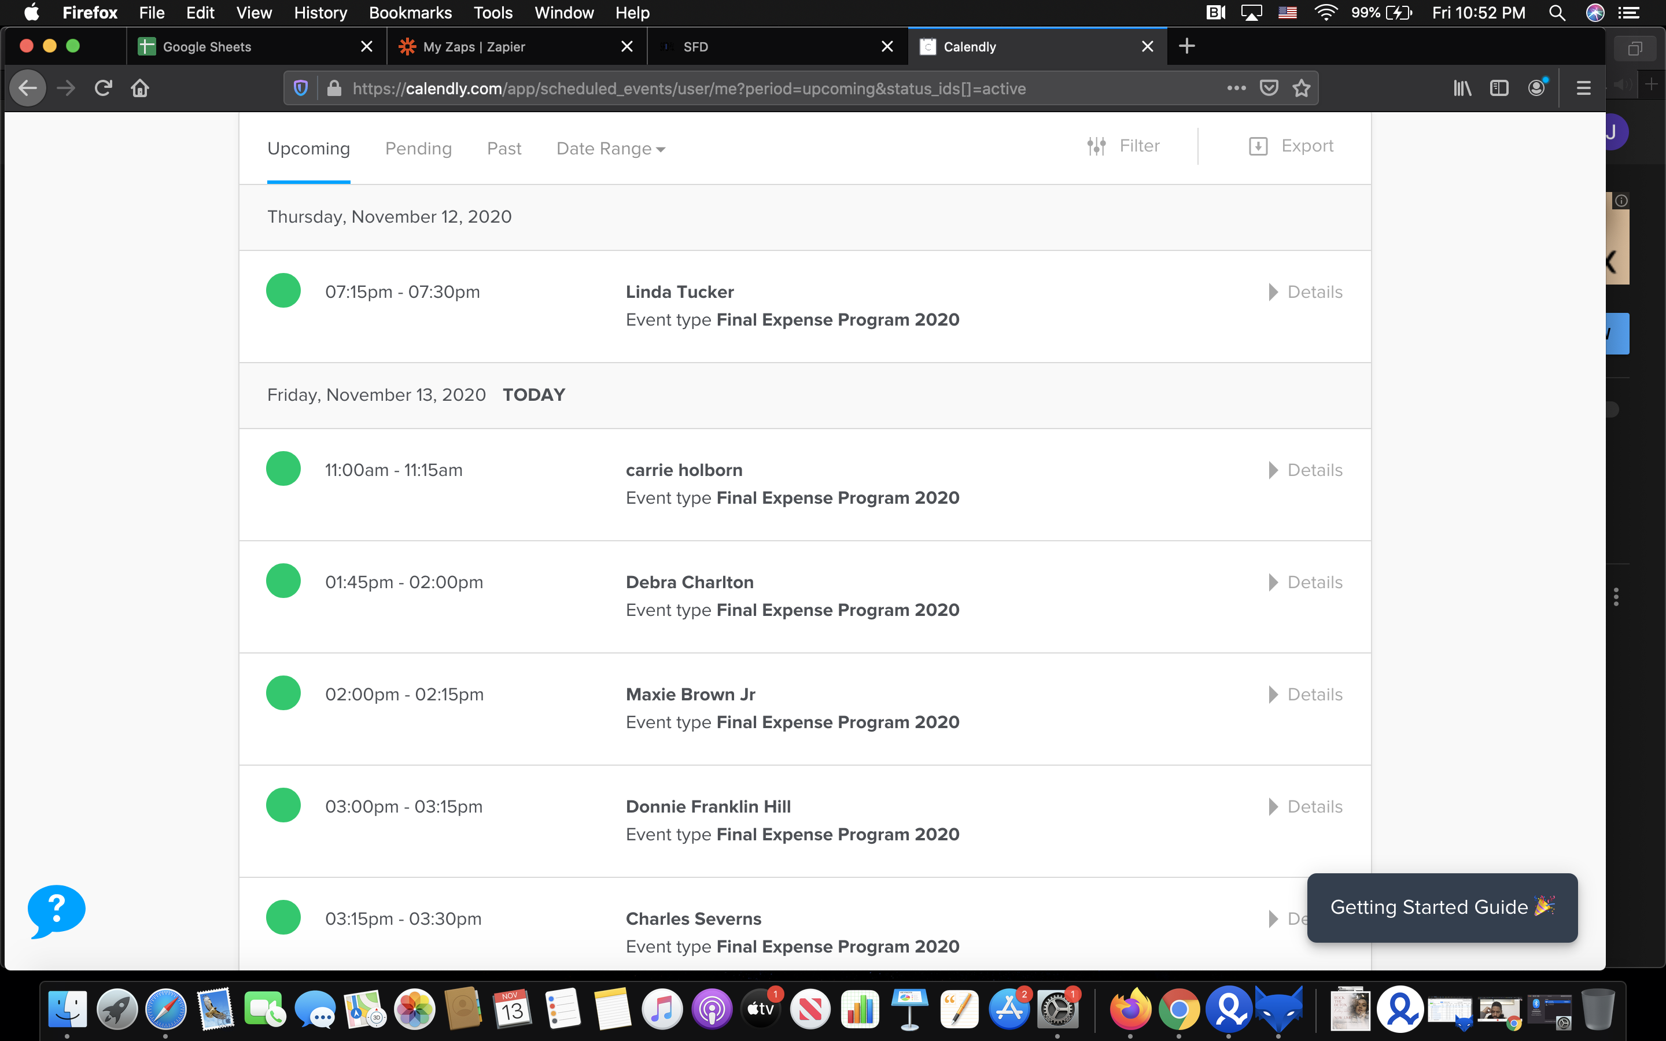
Task: Expand Details for Linda Tucker
Action: click(x=1306, y=292)
